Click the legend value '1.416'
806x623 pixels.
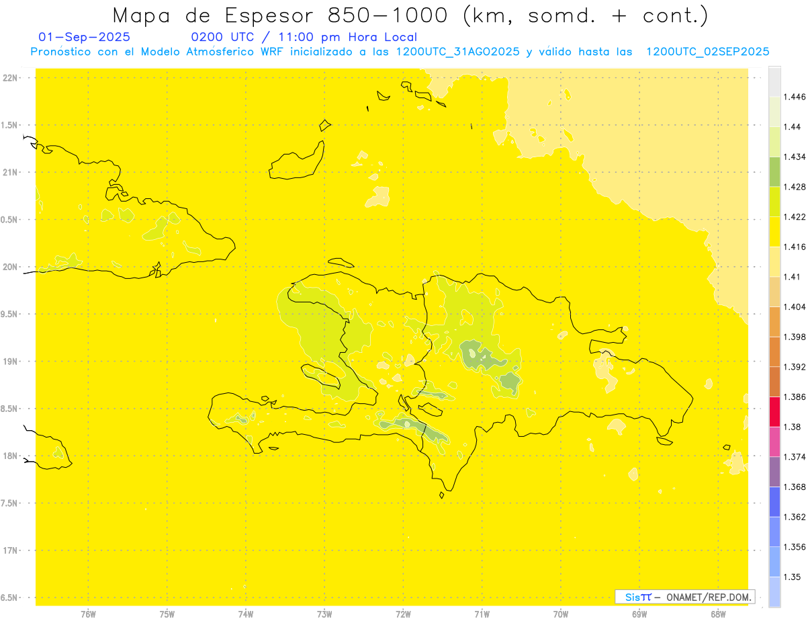tap(795, 247)
